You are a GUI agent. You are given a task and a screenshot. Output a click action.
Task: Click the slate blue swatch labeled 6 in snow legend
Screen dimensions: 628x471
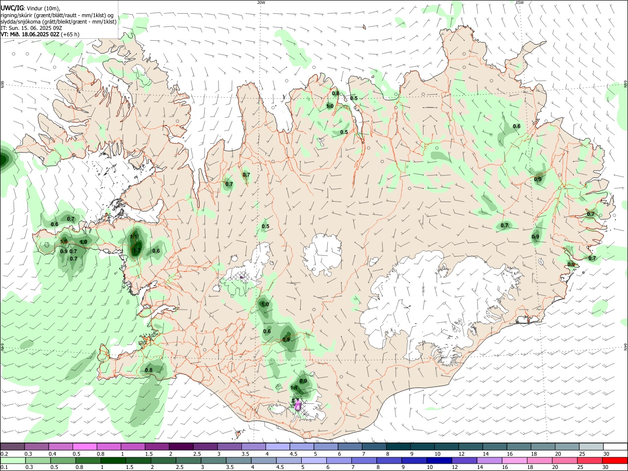pos(350,447)
